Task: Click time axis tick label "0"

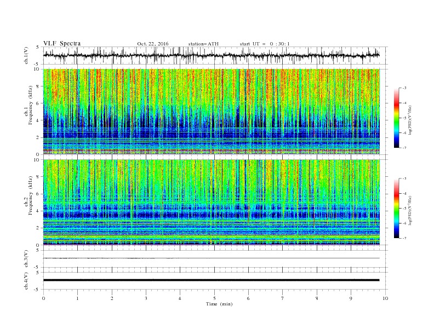Action: tap(43, 298)
